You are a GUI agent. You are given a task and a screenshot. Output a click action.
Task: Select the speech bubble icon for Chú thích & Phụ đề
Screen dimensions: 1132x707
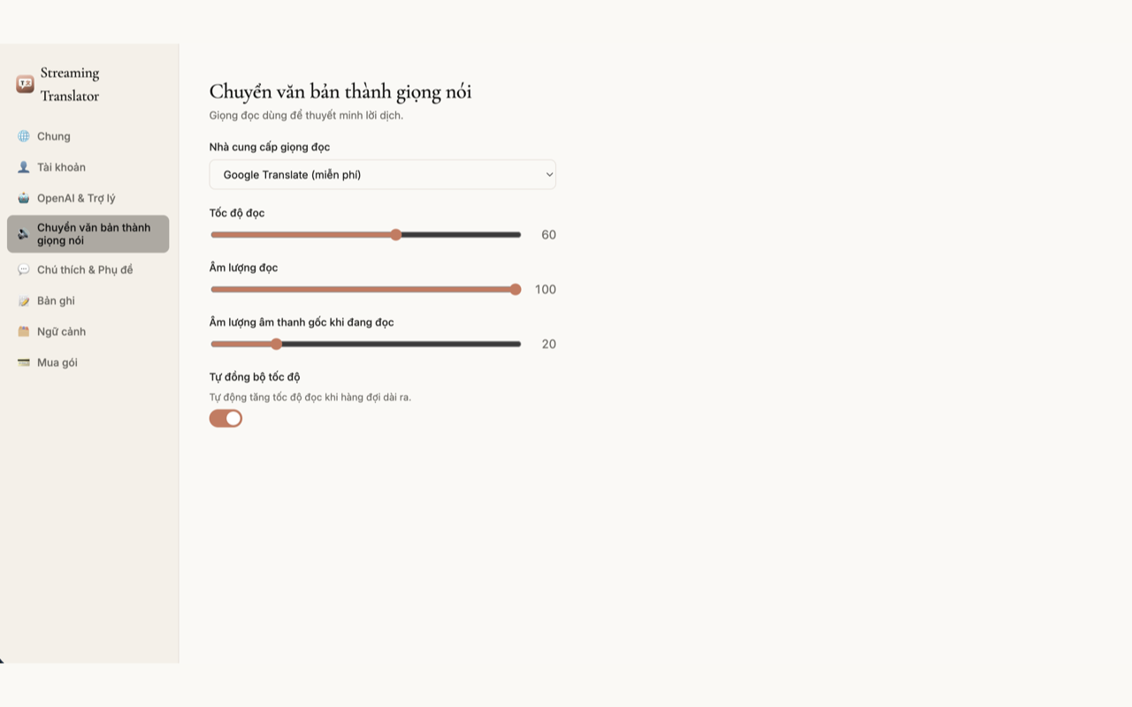(x=24, y=270)
